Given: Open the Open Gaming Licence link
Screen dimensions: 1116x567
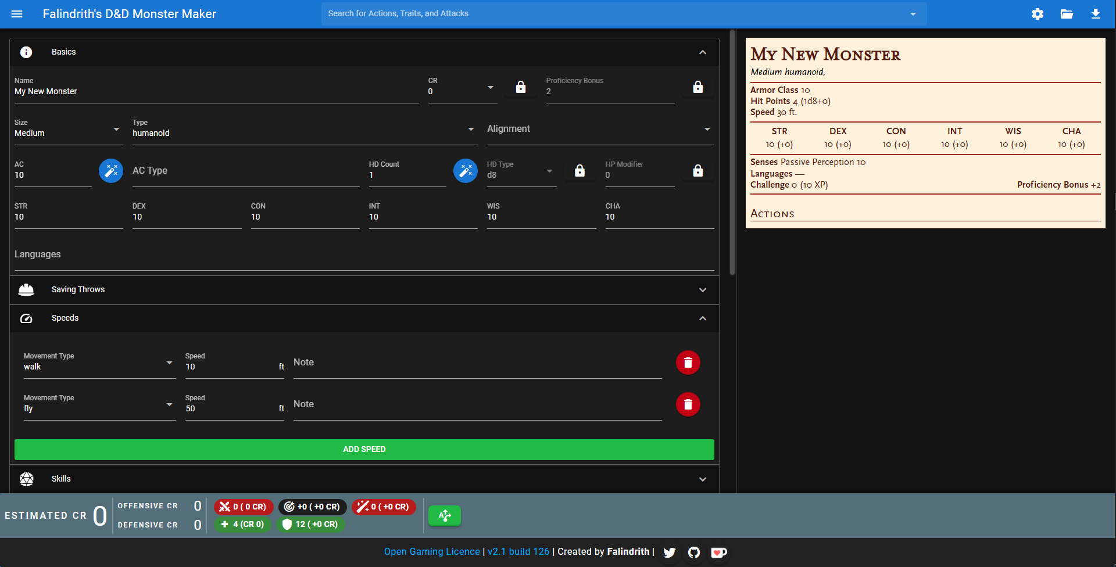Looking at the screenshot, I should [x=431, y=551].
